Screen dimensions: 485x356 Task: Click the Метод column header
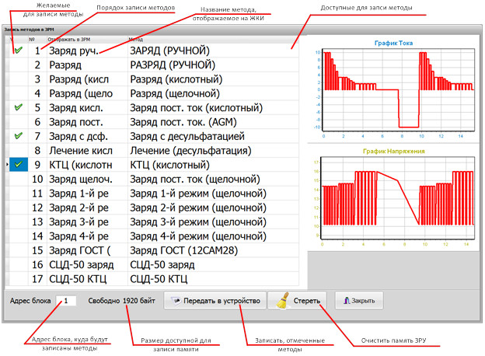click(135, 37)
